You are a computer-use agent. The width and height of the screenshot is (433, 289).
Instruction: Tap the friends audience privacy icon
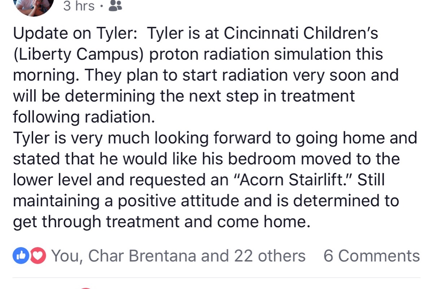[x=115, y=6]
